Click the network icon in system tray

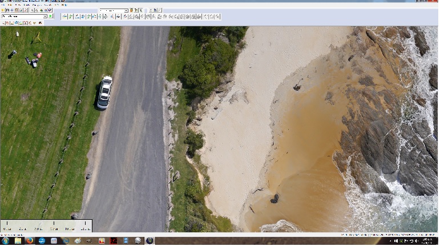click(x=406, y=241)
